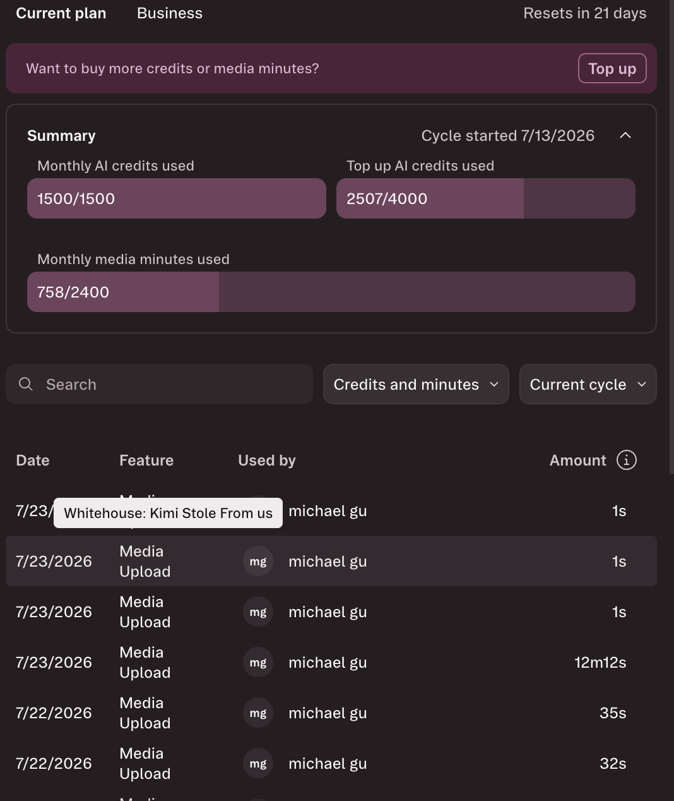
Task: Click the 12m12s amount value
Action: (600, 662)
